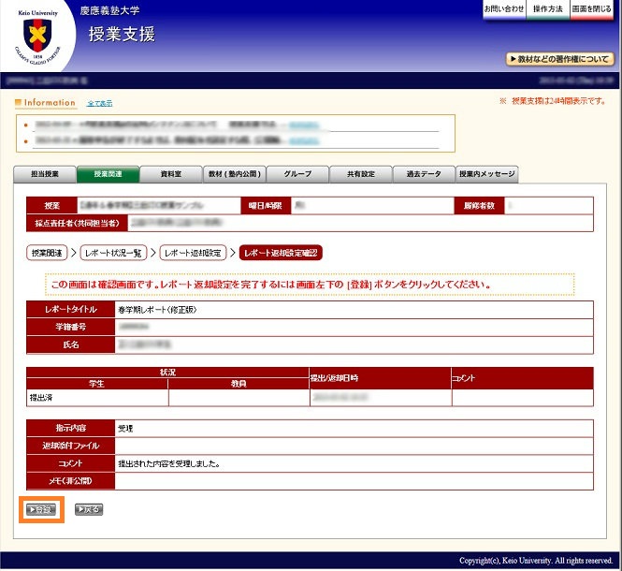Open the 操作方法 help button
Viewport: 622px width, 571px height.
pos(547,8)
